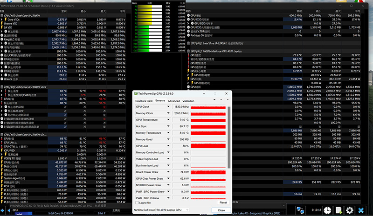
Task: Open the GPU Temperature sensor dropdown
Action: click(x=168, y=120)
